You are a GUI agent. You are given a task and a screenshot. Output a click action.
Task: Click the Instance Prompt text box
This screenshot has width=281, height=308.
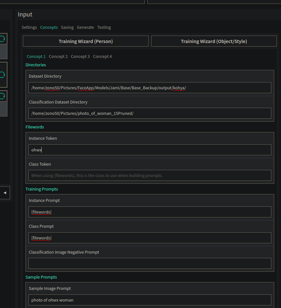150,212
